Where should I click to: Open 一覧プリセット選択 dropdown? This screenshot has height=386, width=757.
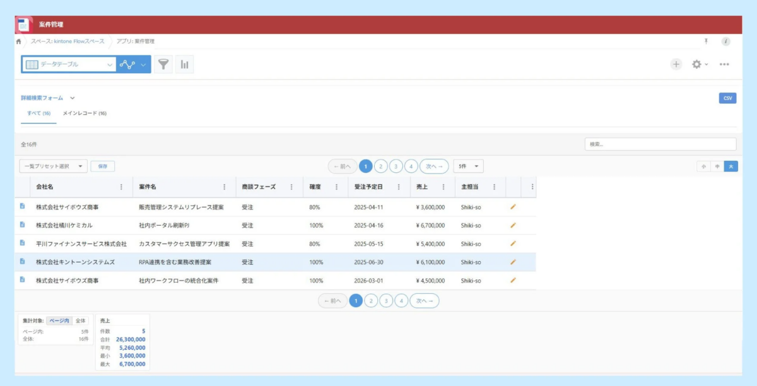53,167
